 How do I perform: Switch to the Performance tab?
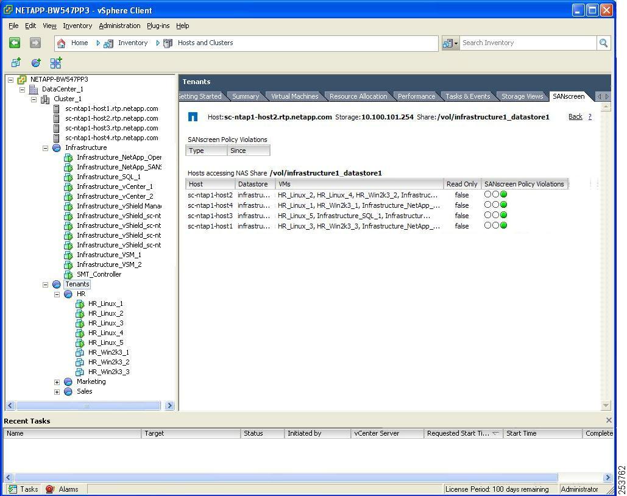pyautogui.click(x=416, y=96)
